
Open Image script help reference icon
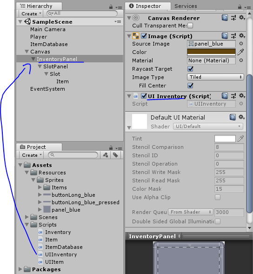pos(225,36)
